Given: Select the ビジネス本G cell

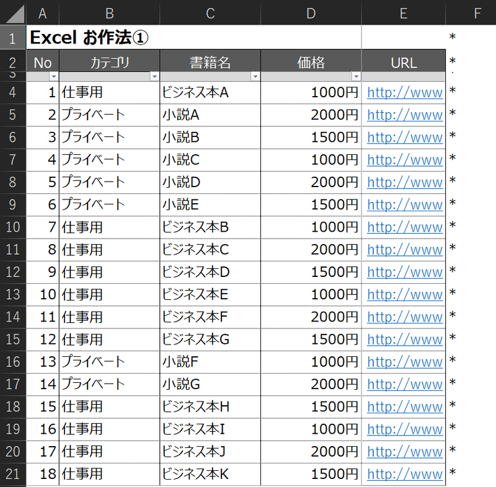Looking at the screenshot, I should (210, 340).
